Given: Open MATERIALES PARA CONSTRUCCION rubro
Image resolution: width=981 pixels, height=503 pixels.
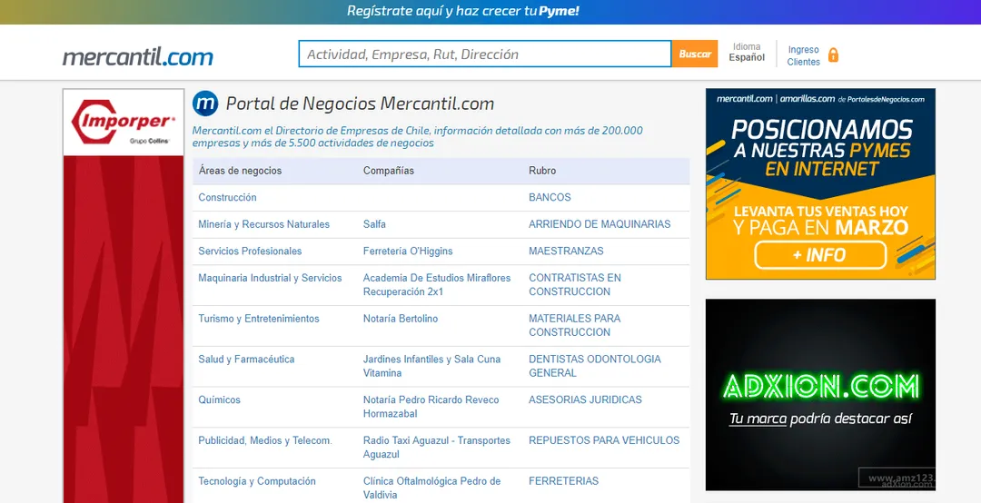Looking at the screenshot, I should pyautogui.click(x=574, y=325).
